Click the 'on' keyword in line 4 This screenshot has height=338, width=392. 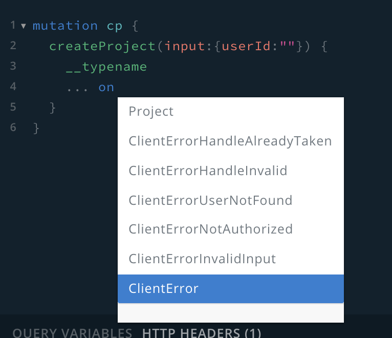tap(106, 88)
